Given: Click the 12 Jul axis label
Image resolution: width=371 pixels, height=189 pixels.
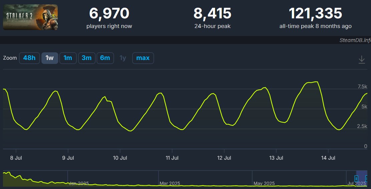Looking at the screenshot, I should click(224, 158).
